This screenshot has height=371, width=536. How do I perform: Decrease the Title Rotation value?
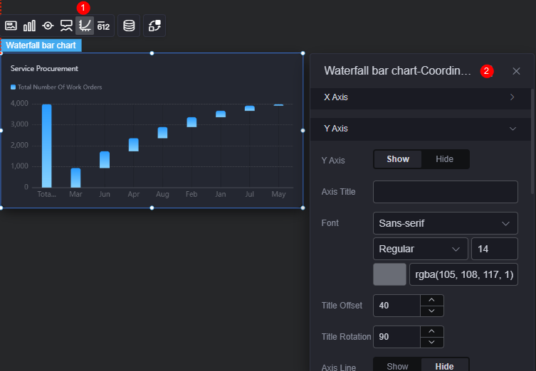[x=432, y=343]
